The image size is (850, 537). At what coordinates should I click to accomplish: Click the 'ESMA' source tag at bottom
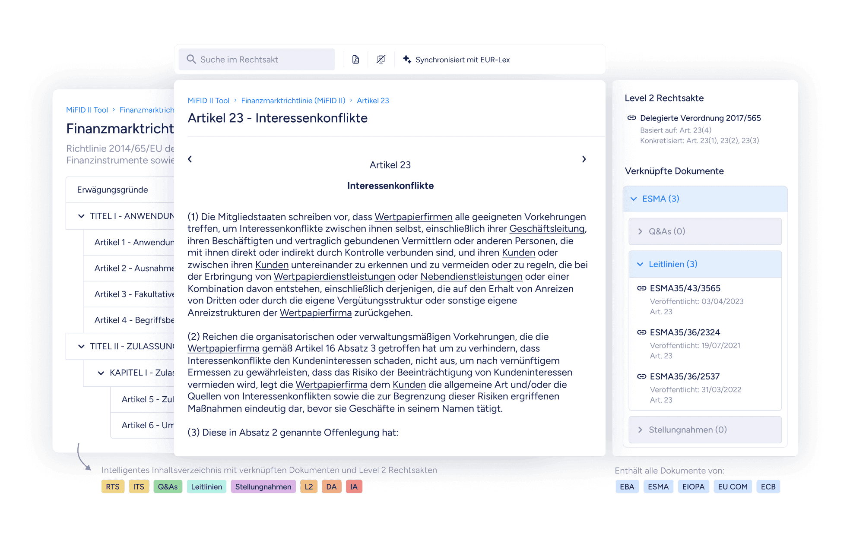pyautogui.click(x=658, y=486)
